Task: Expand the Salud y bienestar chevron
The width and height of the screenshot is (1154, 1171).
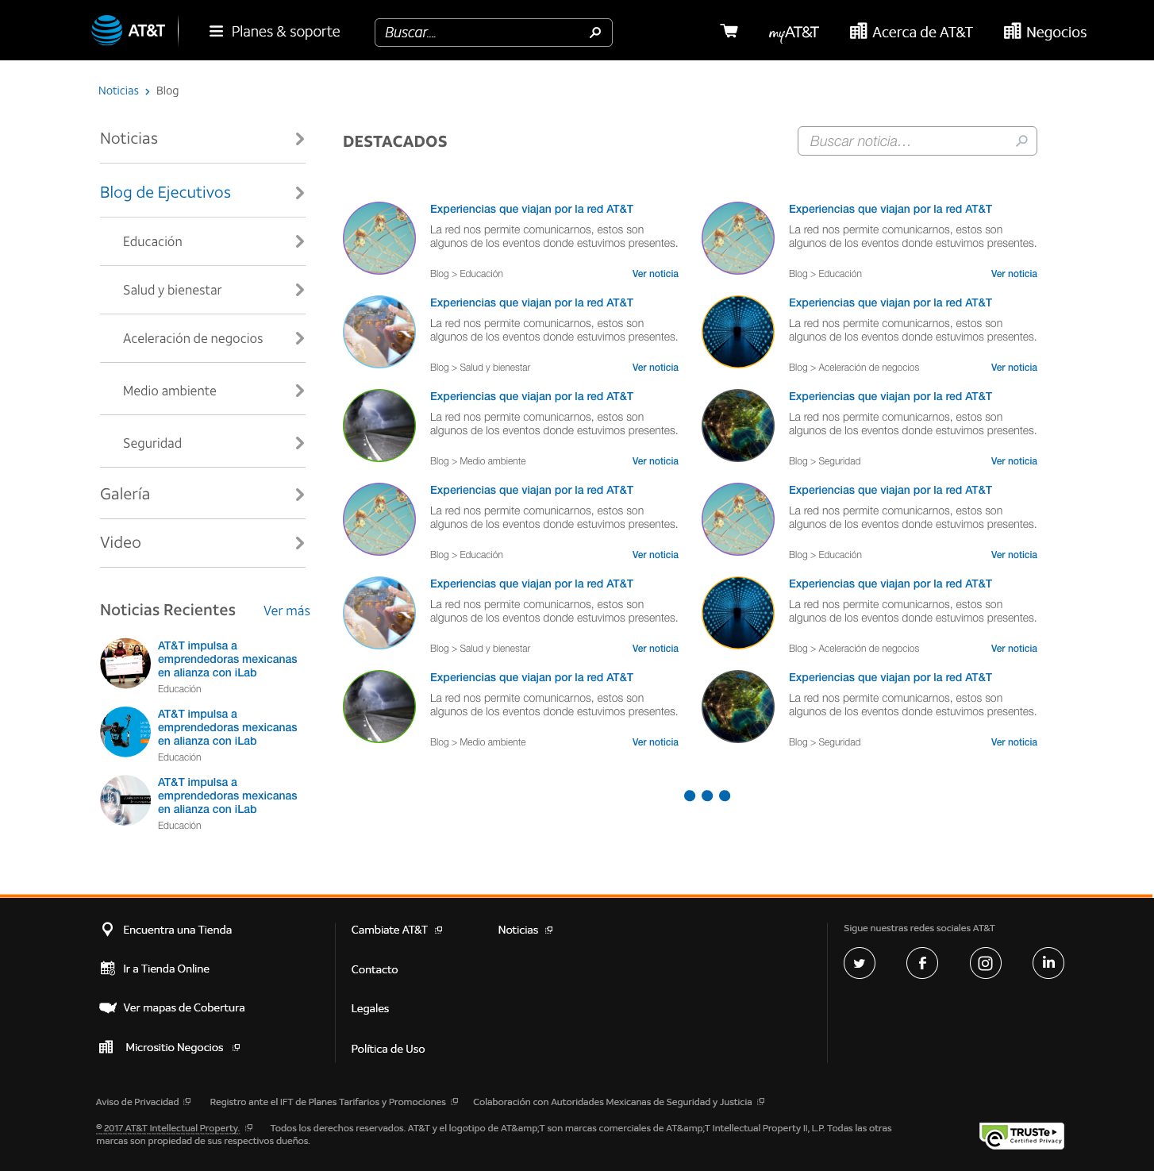Action: (300, 290)
